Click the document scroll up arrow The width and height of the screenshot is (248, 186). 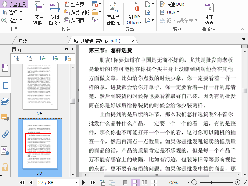coord(245,51)
